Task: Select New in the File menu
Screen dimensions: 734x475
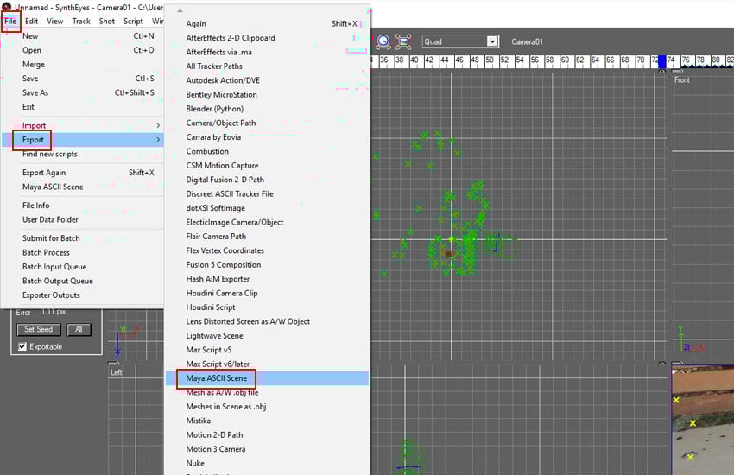Action: 83,36
